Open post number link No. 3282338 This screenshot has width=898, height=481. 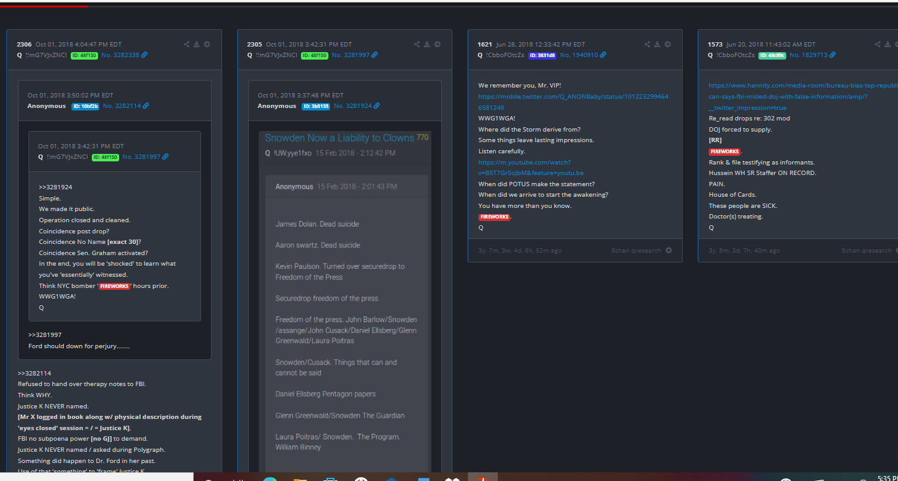click(x=122, y=55)
